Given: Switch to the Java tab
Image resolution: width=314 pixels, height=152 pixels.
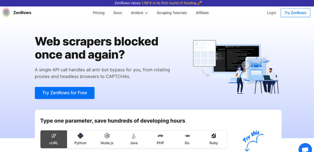Looking at the screenshot, I should coord(134,139).
